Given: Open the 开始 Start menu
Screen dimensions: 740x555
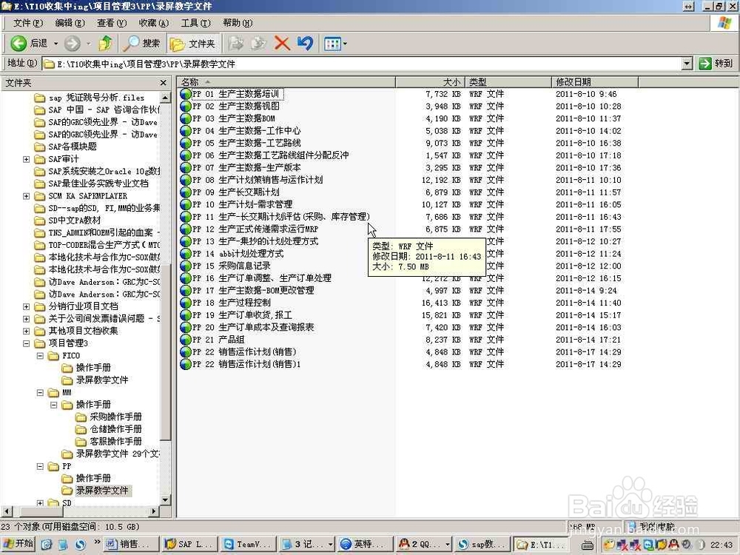Looking at the screenshot, I should click(18, 544).
